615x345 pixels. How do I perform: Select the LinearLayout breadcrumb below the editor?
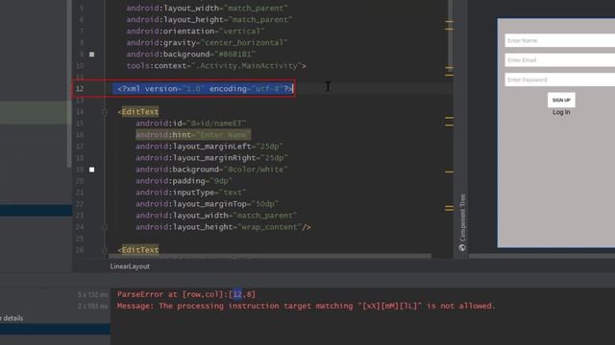[130, 266]
